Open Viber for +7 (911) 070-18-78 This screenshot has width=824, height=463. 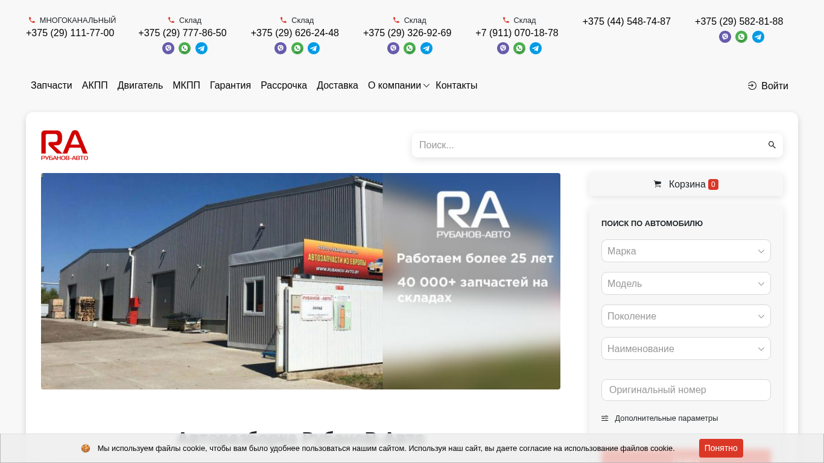[x=503, y=48]
